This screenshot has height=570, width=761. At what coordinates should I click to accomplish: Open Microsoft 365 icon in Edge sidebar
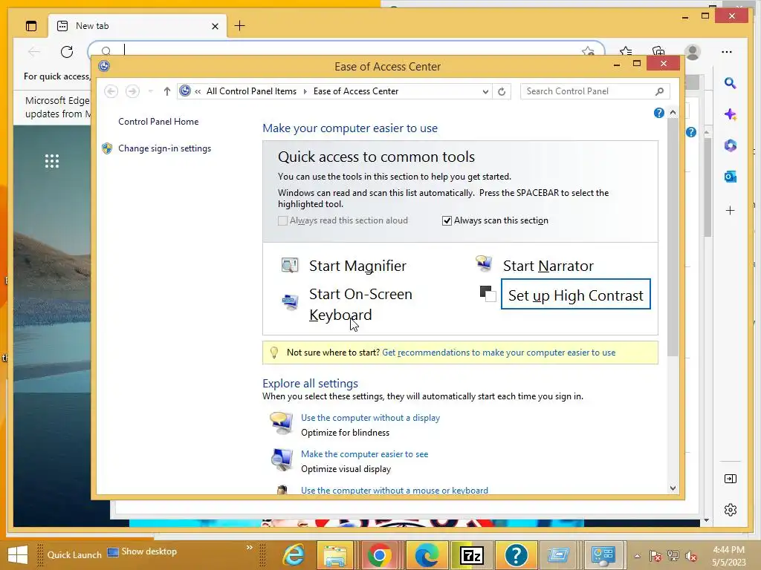point(731,145)
